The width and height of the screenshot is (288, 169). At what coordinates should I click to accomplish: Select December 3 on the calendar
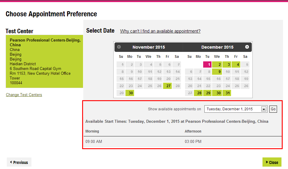(227, 65)
